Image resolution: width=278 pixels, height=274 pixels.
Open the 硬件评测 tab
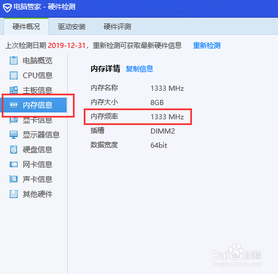(117, 27)
